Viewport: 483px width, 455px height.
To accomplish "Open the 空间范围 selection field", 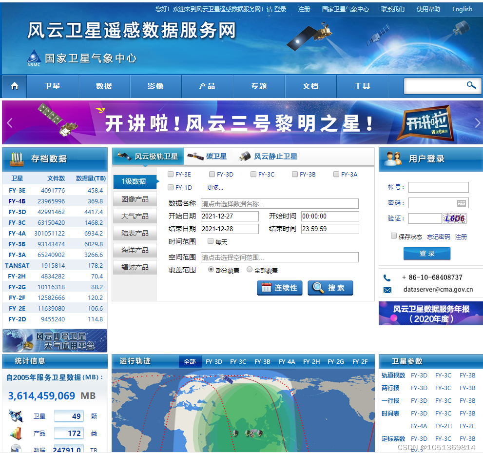I will coord(280,257).
